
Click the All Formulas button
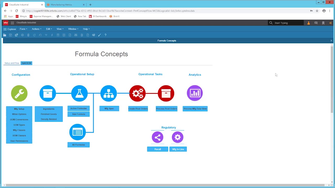pos(79,145)
